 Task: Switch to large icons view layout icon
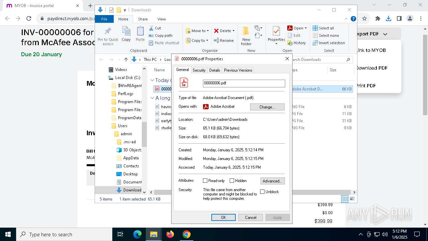(x=352, y=199)
